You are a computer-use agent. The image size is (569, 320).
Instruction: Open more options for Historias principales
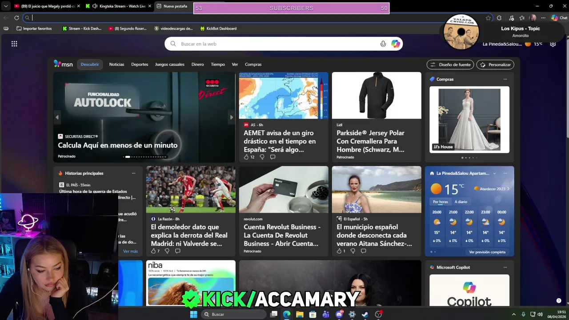tap(133, 173)
